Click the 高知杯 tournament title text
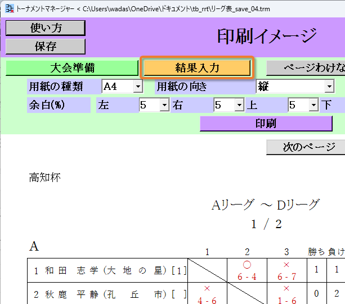 (x=45, y=178)
